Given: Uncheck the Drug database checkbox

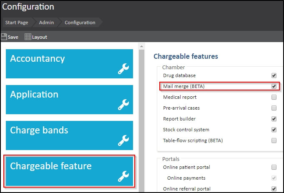Looking at the screenshot, I should click(x=274, y=75).
